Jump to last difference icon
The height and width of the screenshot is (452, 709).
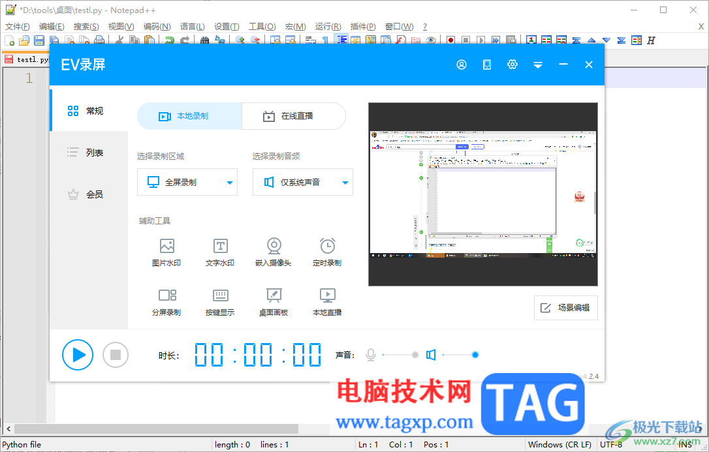pos(622,40)
